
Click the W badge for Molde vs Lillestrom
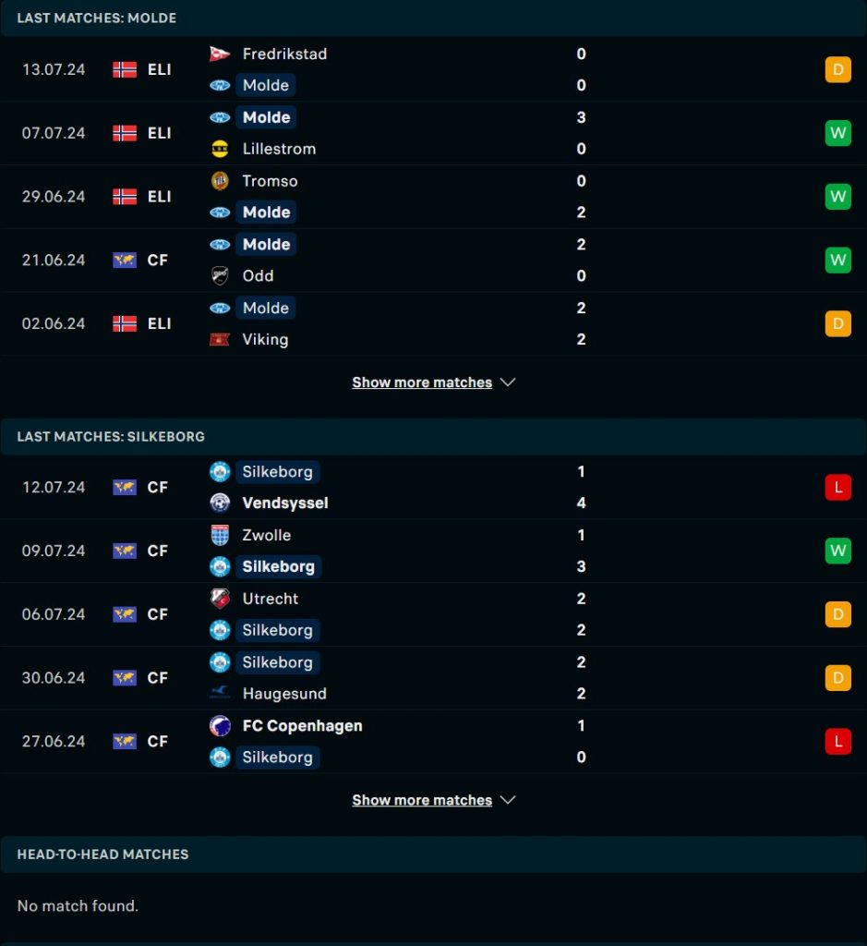[x=838, y=133]
